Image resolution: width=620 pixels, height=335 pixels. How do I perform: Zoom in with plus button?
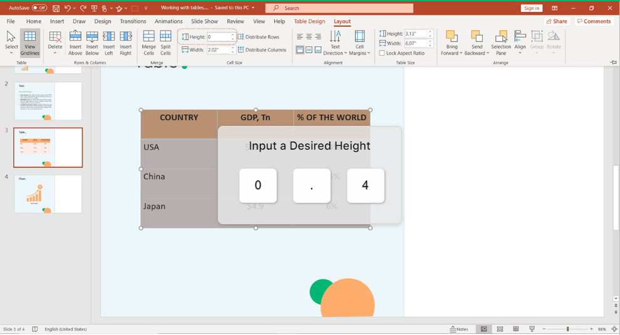click(591, 329)
